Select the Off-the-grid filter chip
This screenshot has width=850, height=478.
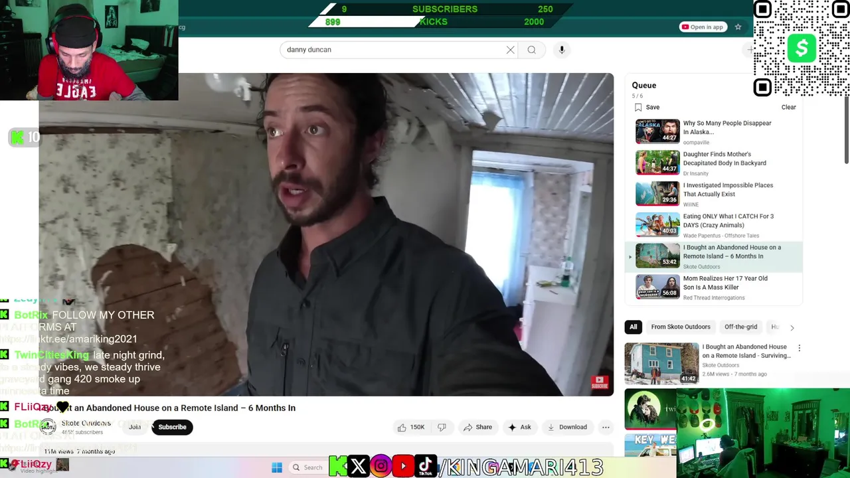coord(740,327)
